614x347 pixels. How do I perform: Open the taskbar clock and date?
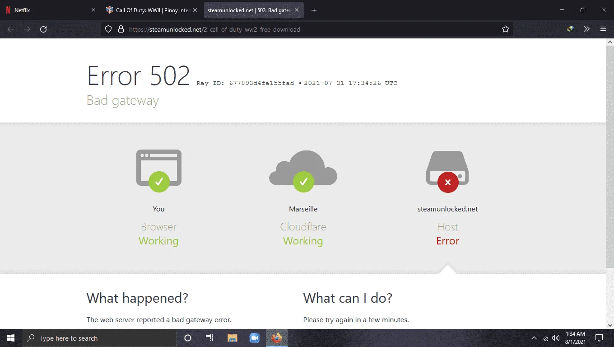click(x=575, y=338)
